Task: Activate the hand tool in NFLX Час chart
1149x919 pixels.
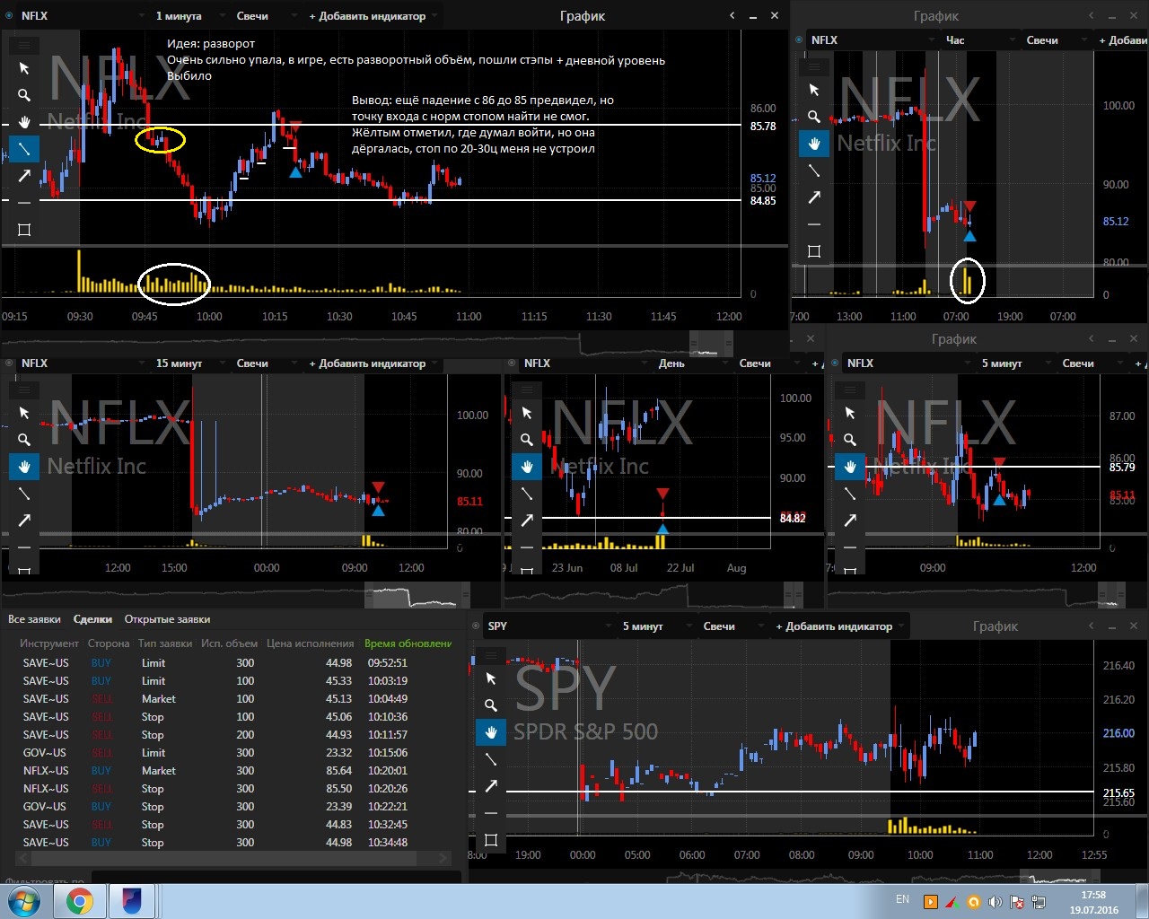Action: 814,144
